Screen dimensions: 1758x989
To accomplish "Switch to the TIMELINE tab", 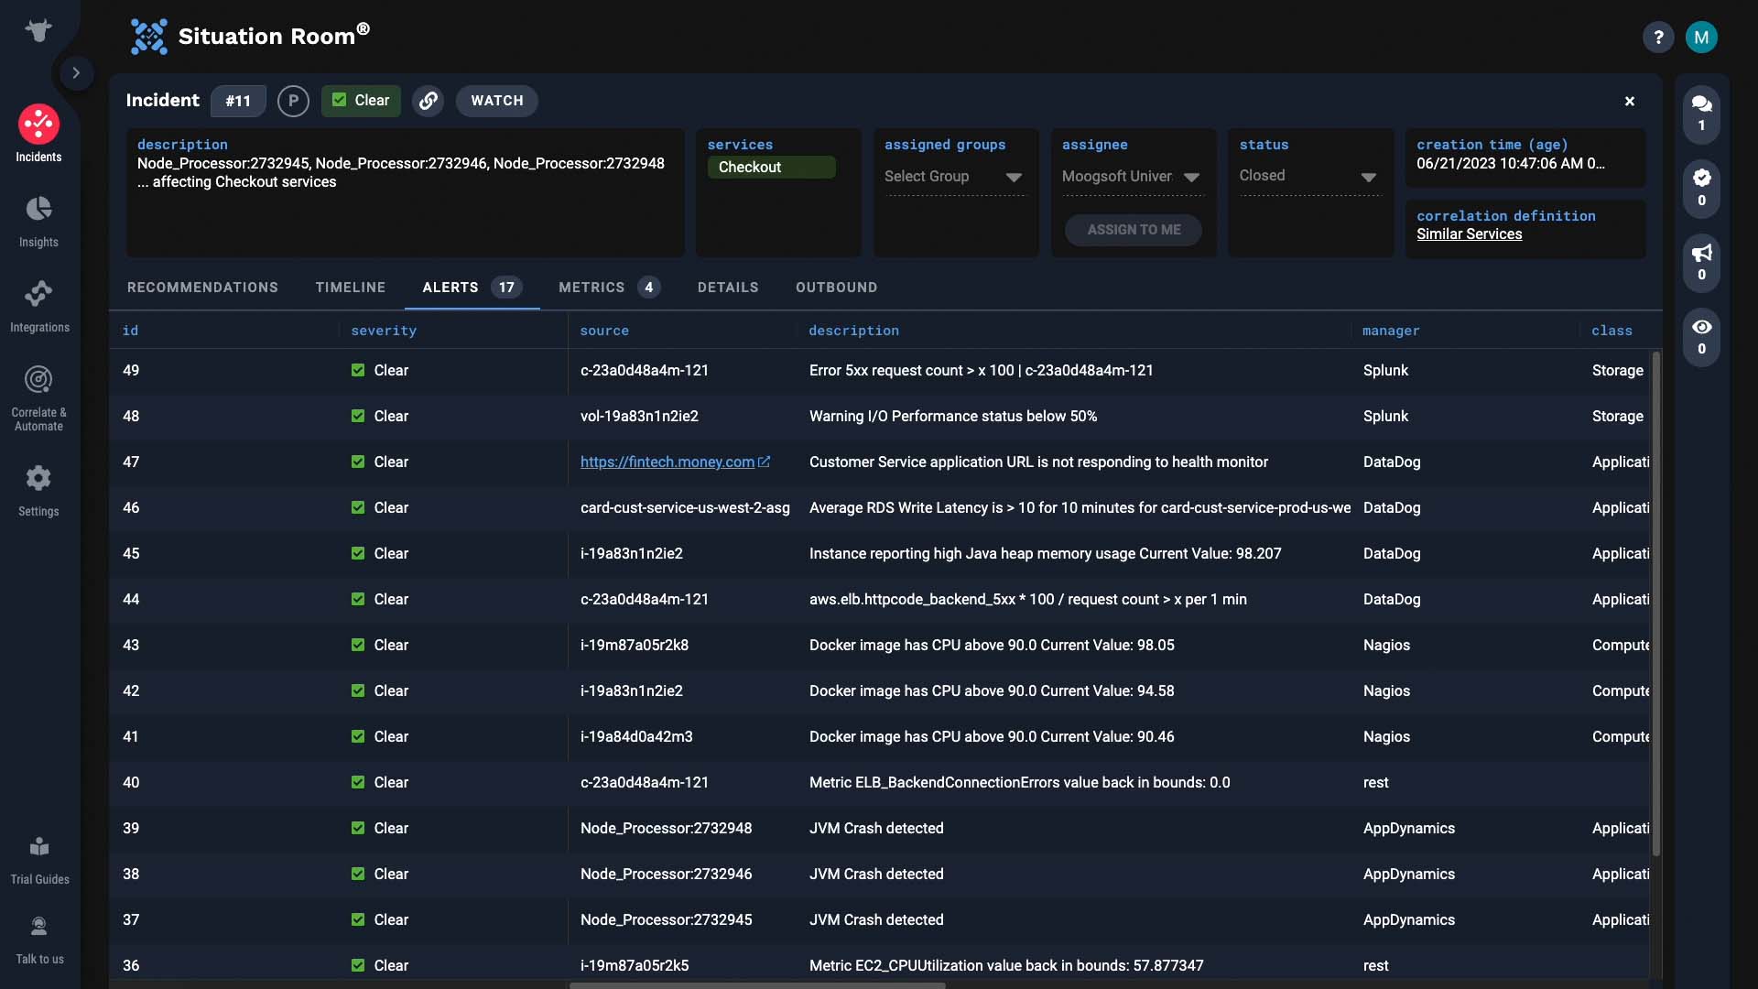I will (351, 288).
